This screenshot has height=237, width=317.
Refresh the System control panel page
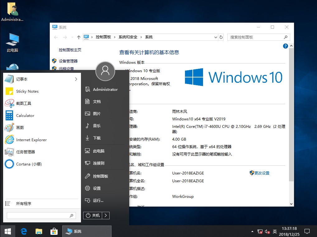tap(221, 37)
